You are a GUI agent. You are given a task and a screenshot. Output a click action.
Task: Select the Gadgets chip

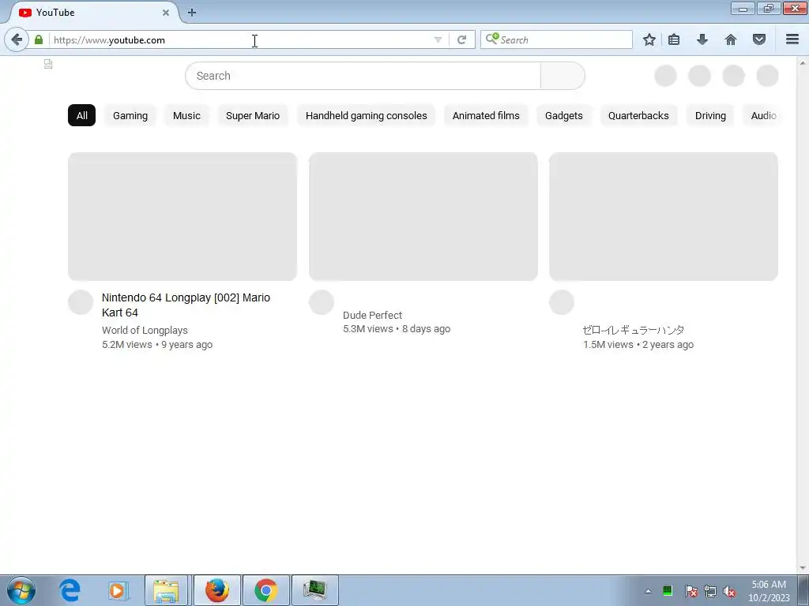click(564, 115)
